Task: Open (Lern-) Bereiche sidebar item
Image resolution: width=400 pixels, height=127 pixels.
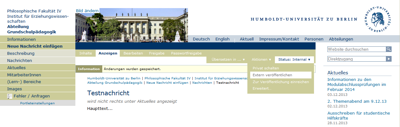Action: (38, 82)
